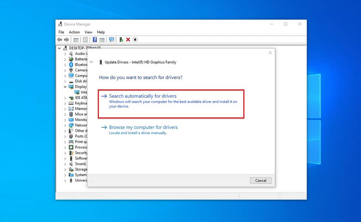Toggle the show/hide console tree toolbar icon
The height and width of the screenshot is (222, 361).
[76, 40]
